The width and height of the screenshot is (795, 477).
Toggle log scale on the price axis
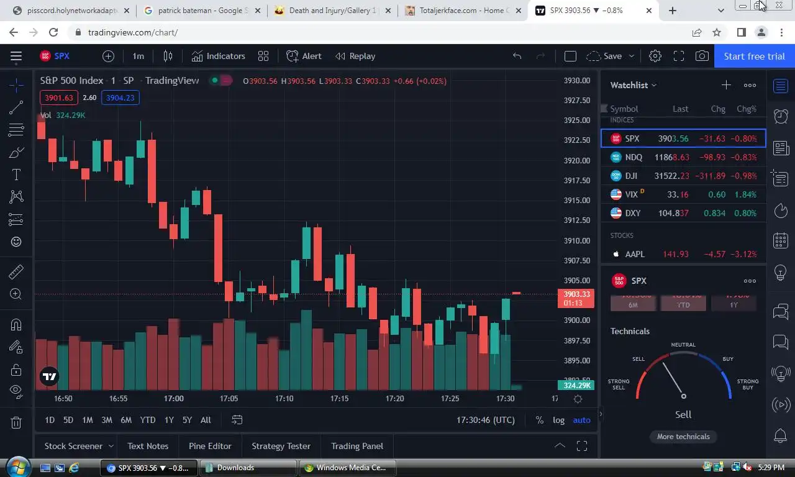(559, 420)
